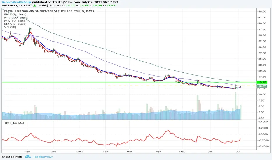Click the 2017 label on time axis

80,152
